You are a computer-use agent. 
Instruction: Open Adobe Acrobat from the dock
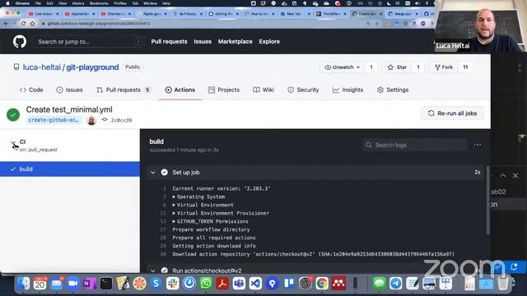click(x=222, y=284)
